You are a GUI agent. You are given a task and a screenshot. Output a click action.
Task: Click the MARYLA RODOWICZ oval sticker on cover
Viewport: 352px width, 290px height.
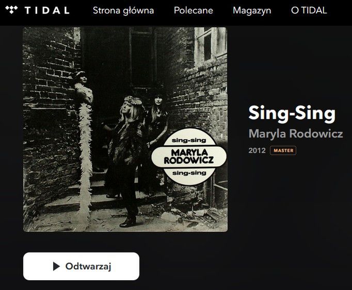(x=189, y=157)
